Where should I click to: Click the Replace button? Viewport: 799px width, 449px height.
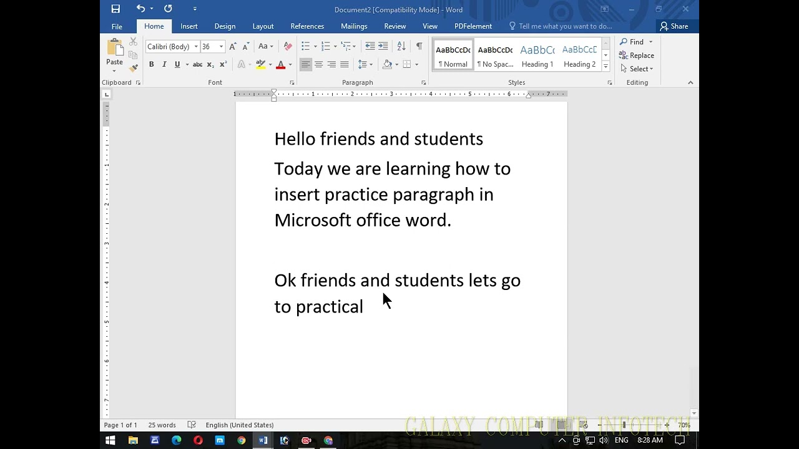[637, 56]
